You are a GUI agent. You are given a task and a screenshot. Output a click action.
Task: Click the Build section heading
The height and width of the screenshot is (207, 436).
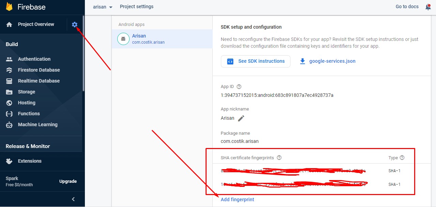point(12,44)
